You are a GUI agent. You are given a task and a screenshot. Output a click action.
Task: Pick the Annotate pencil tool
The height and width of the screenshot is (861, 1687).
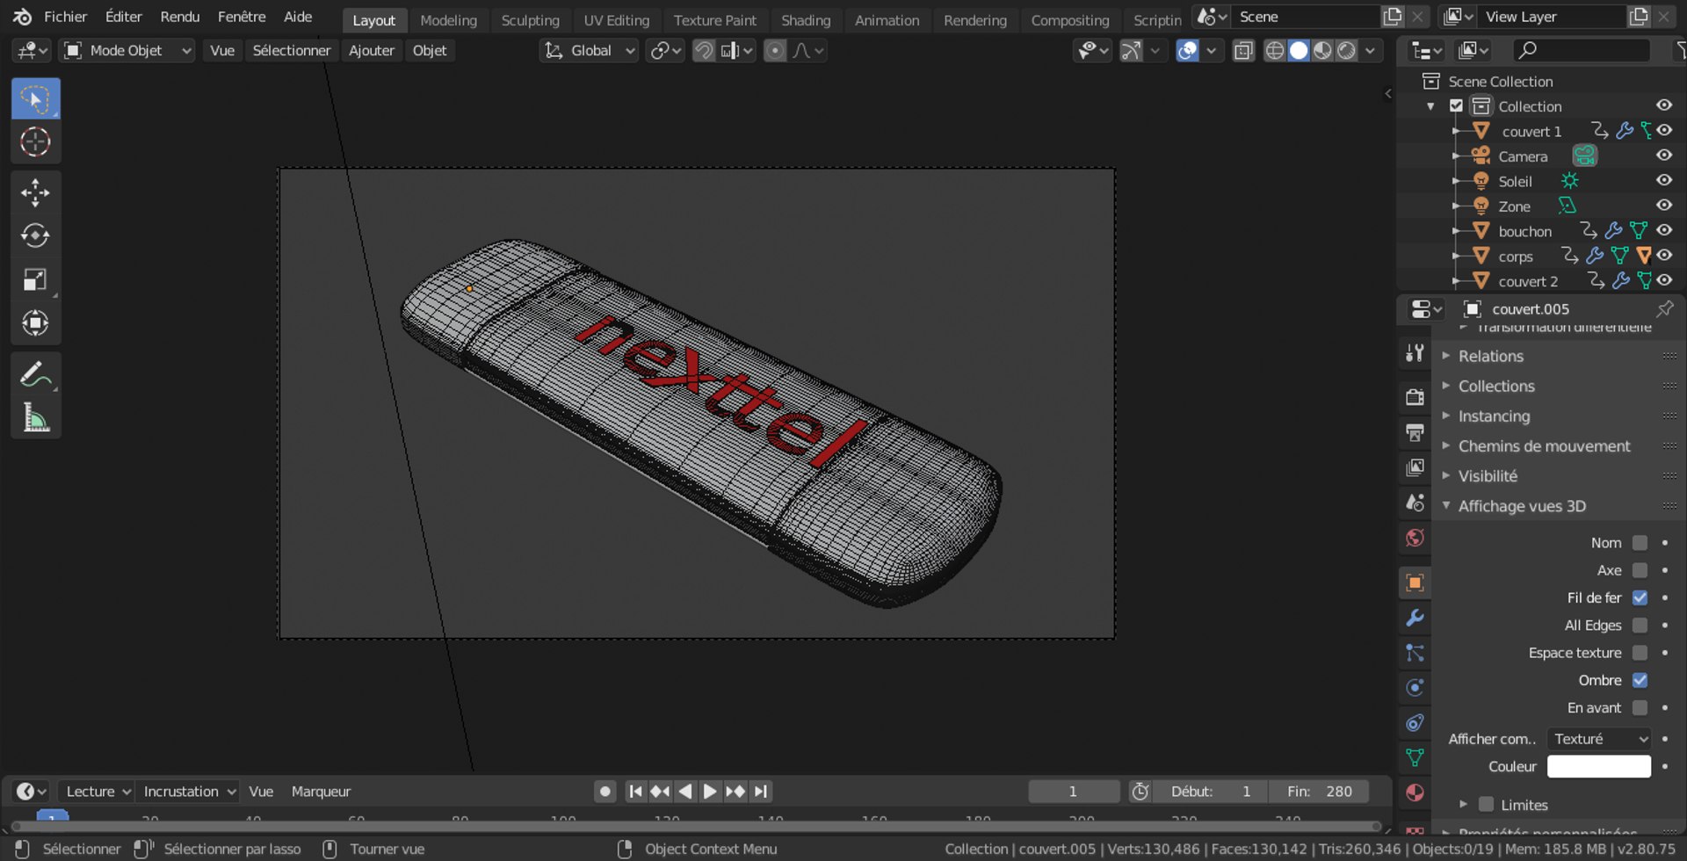pyautogui.click(x=35, y=375)
